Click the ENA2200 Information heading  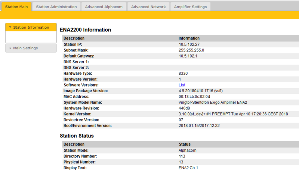85,30
